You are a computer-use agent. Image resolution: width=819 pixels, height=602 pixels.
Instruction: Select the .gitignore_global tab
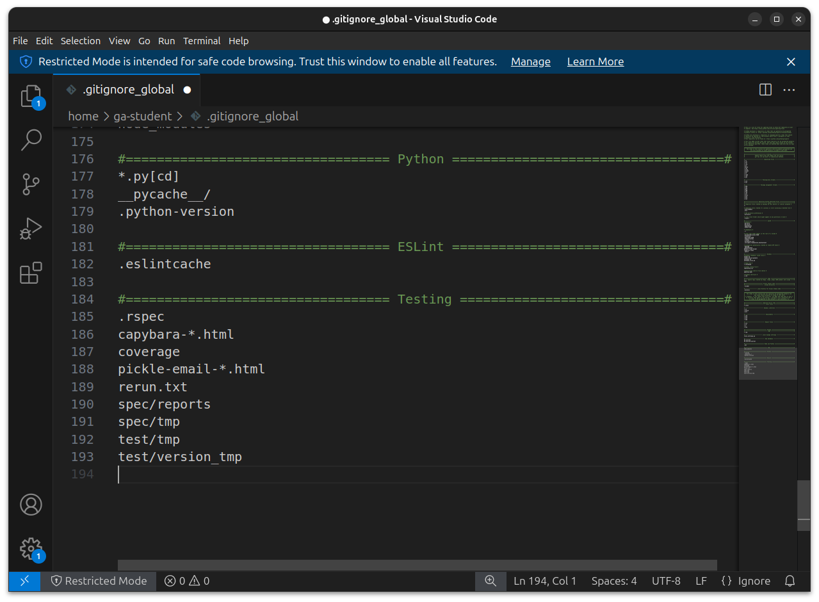click(x=127, y=90)
